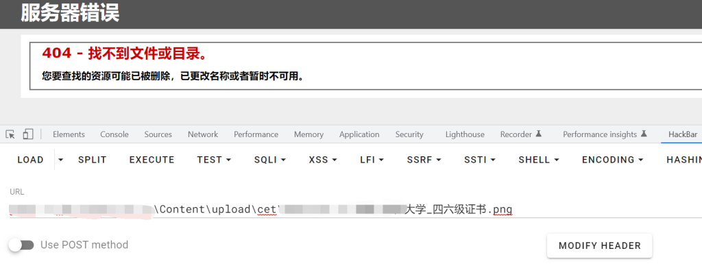Click the SPLIT button
702x264 pixels.
click(x=93, y=160)
